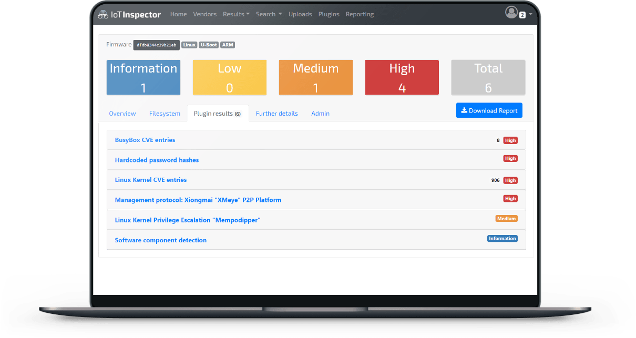Open the Results dropdown menu
The height and width of the screenshot is (338, 636).
pos(236,14)
